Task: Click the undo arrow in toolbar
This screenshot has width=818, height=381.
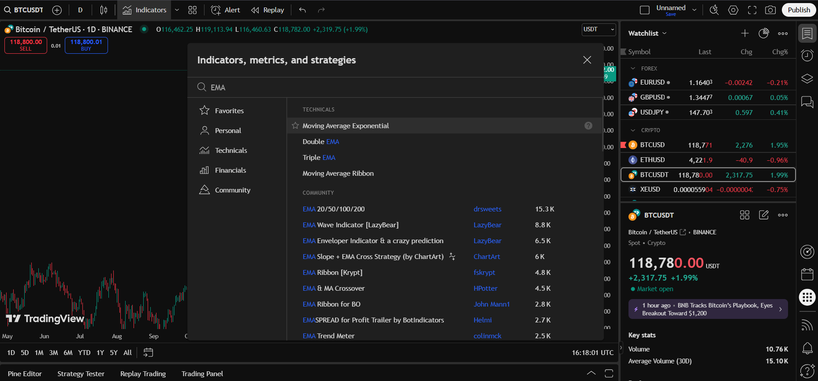Action: [x=302, y=10]
